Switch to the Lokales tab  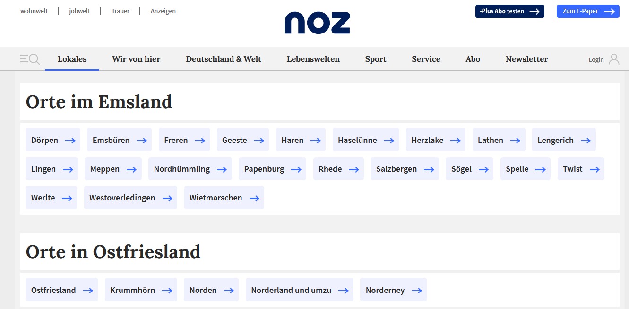coord(72,59)
